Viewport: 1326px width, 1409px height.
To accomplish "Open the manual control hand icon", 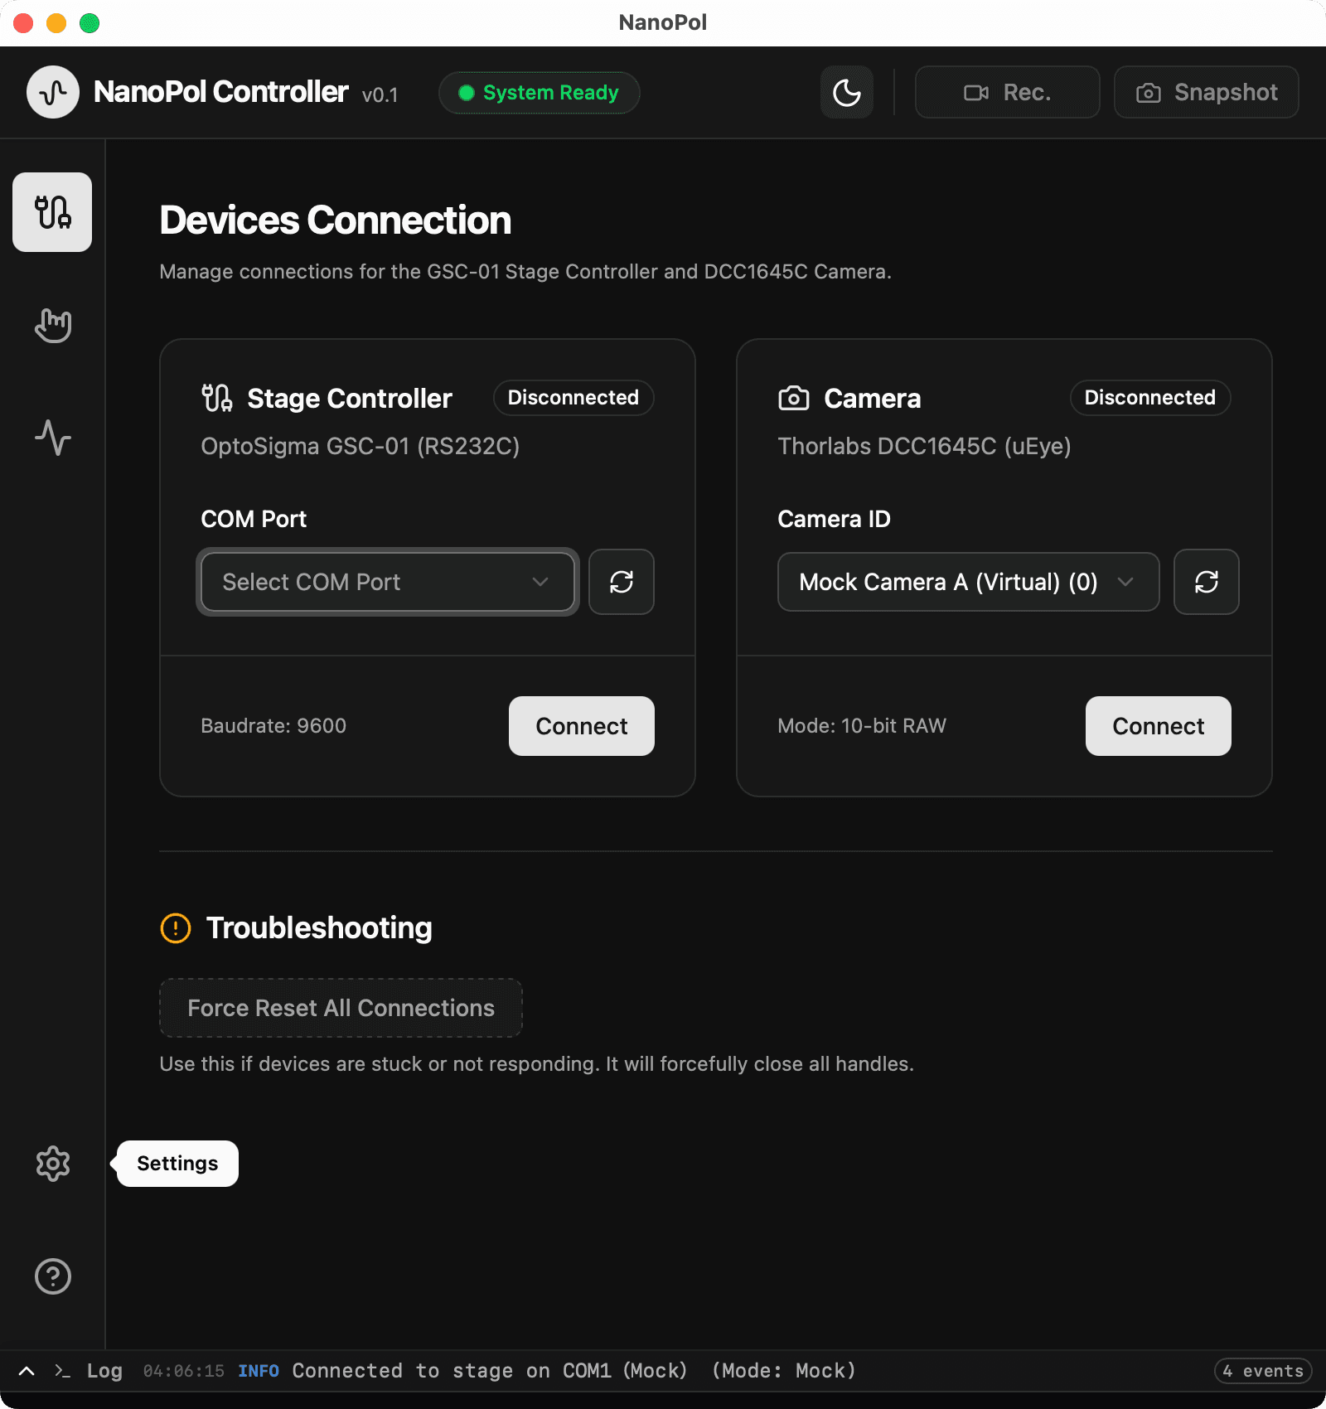I will (x=52, y=325).
